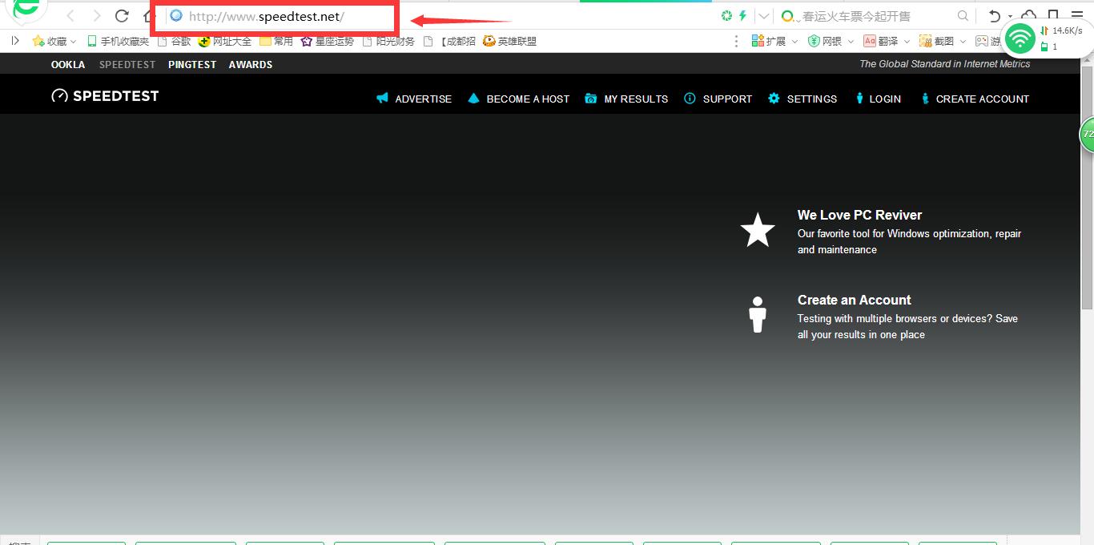This screenshot has width=1094, height=545.
Task: Expand the 扩展 extensions dropdown
Action: [x=794, y=42]
